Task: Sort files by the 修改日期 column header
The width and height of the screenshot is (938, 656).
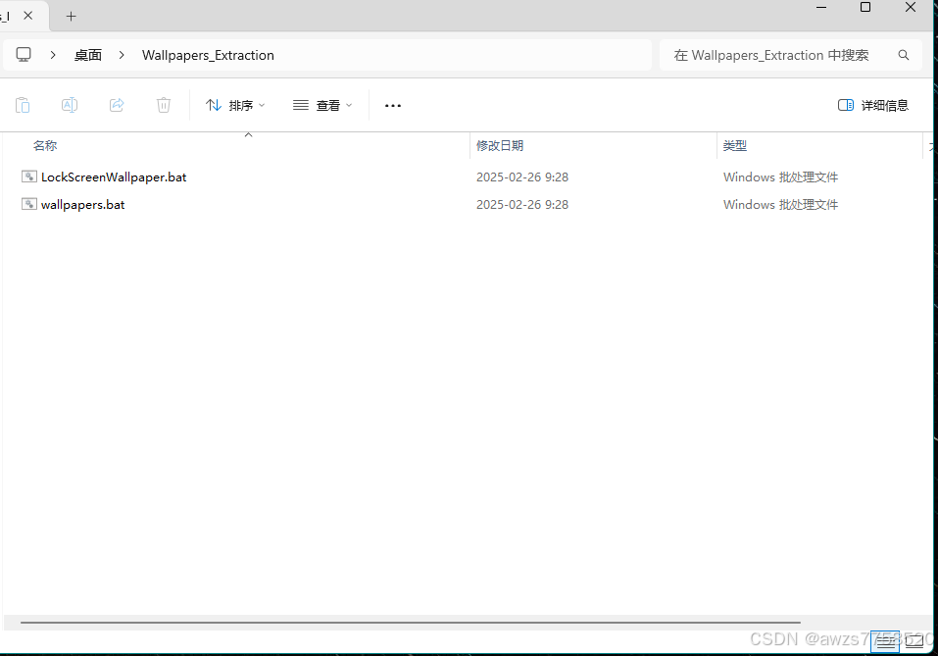Action: click(500, 145)
